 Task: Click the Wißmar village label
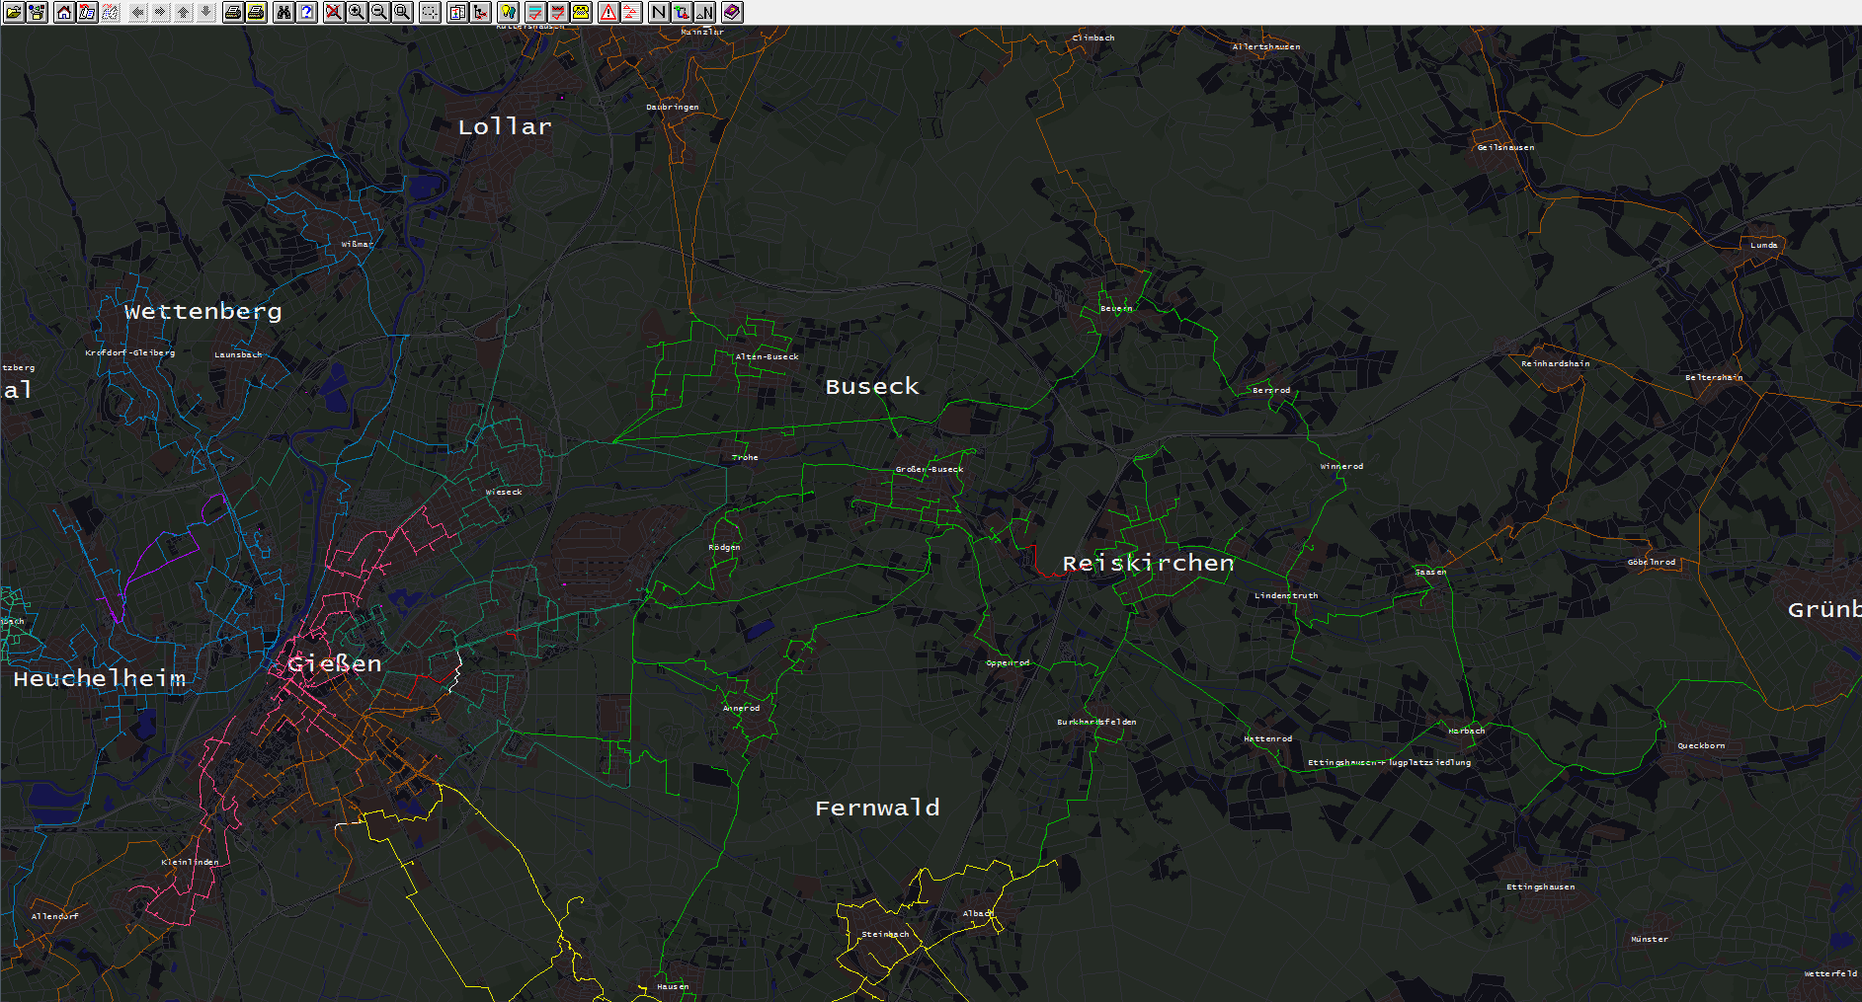point(357,245)
